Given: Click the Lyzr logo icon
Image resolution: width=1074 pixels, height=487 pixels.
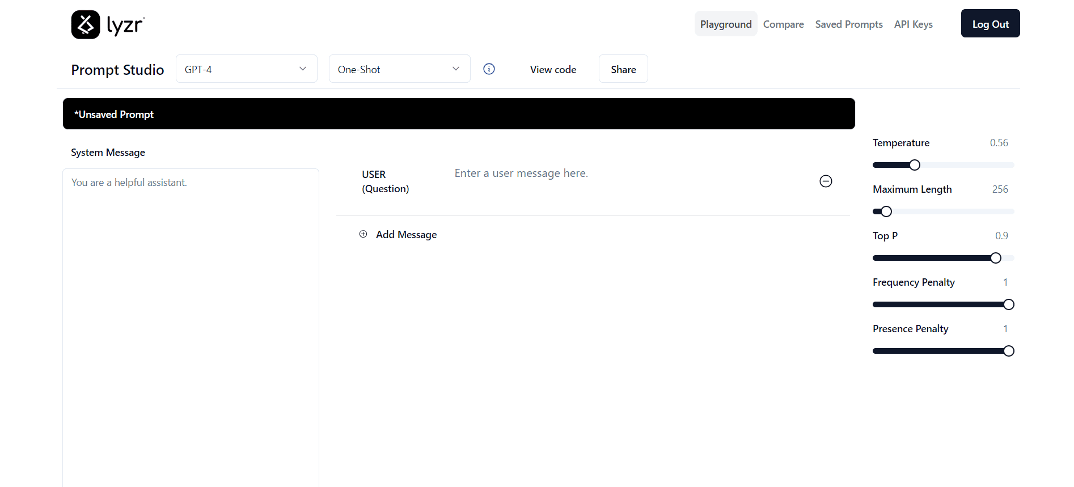Looking at the screenshot, I should click(x=86, y=24).
